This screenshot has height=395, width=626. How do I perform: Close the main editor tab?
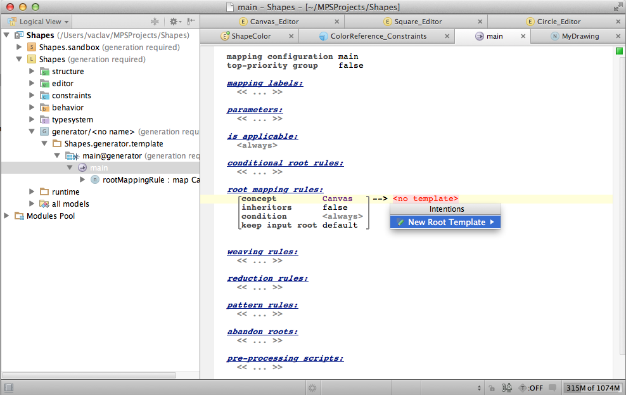[x=523, y=36]
